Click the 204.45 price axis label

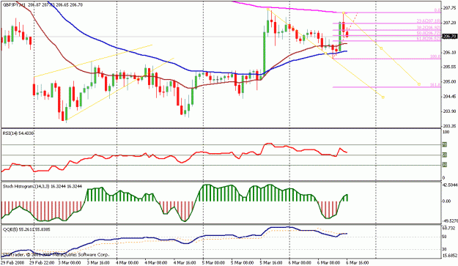[x=449, y=97]
